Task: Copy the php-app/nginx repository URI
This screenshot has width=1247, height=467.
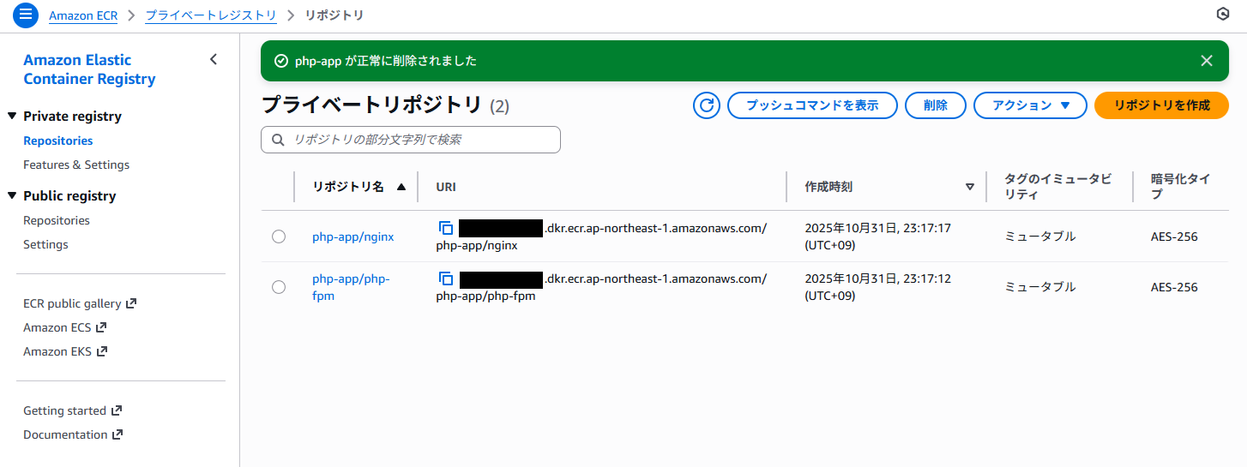Action: click(x=446, y=228)
